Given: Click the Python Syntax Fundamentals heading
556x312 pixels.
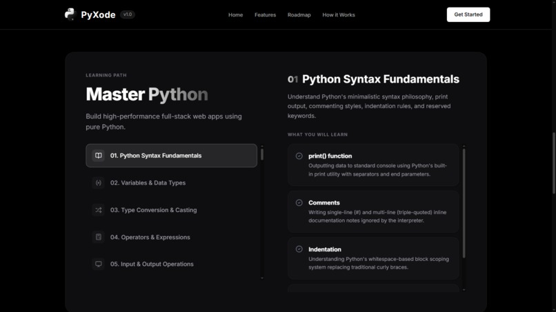Looking at the screenshot, I should tap(381, 79).
